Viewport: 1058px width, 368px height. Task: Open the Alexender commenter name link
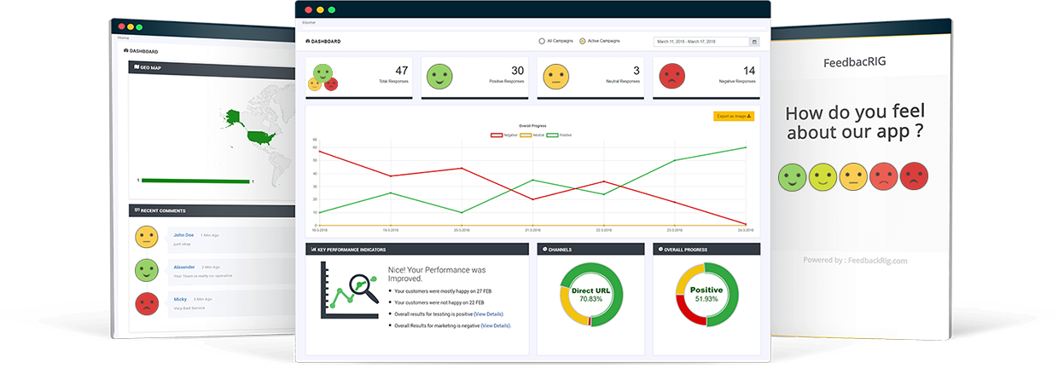(184, 267)
